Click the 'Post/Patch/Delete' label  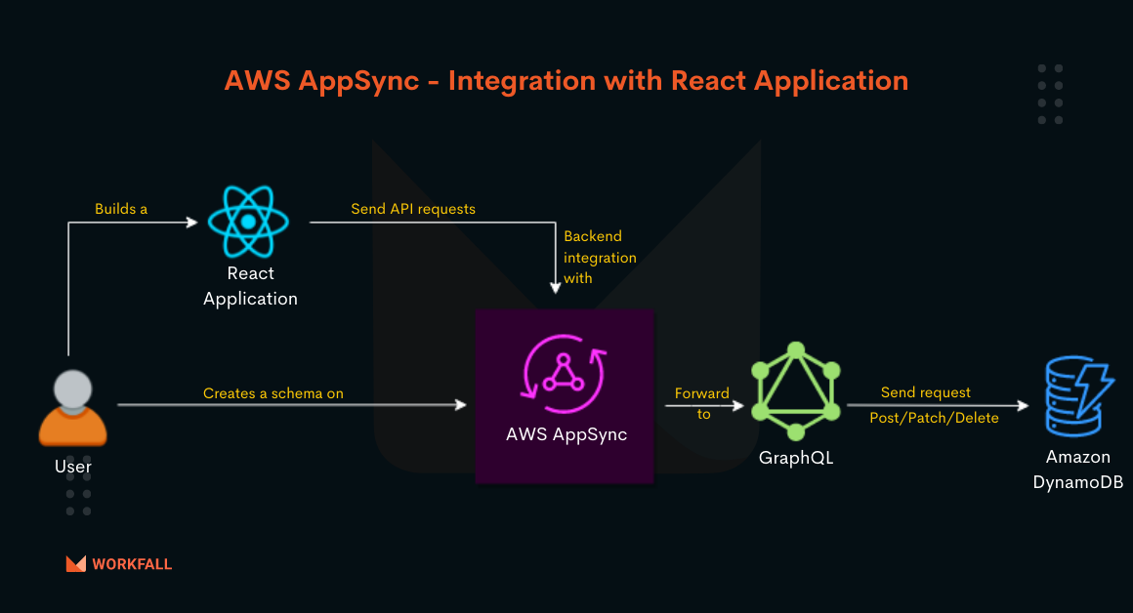click(935, 418)
